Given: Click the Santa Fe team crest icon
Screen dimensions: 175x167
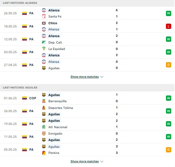Looking at the screenshot, I should 44,17.
